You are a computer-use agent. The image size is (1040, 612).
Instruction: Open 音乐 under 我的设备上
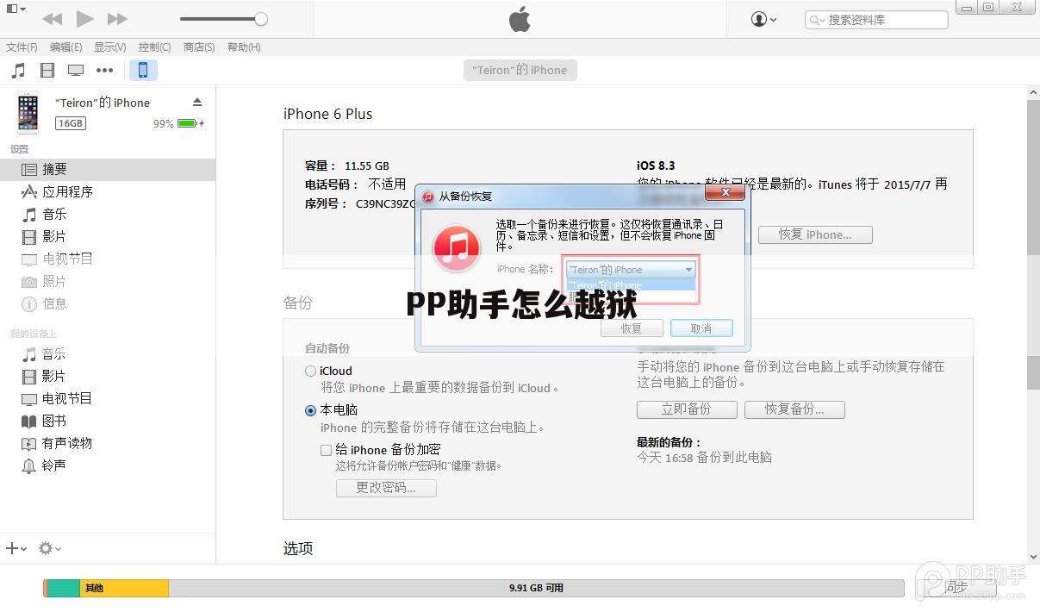click(108, 354)
